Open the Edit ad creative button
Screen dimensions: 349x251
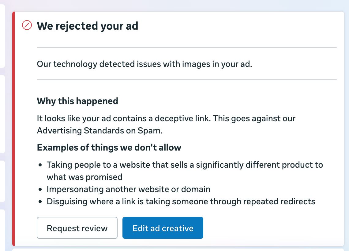(163, 228)
